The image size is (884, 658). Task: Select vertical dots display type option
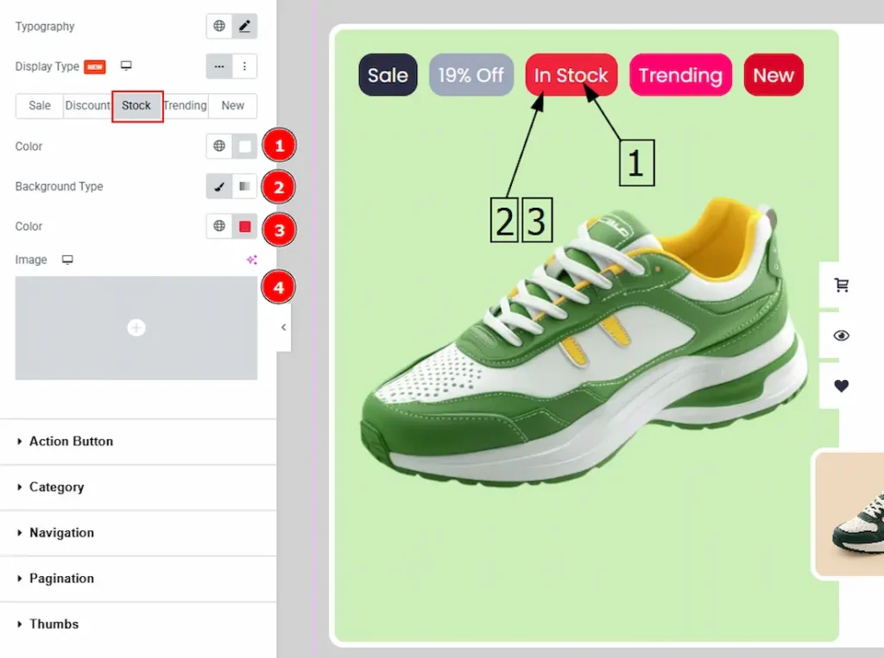[x=244, y=66]
